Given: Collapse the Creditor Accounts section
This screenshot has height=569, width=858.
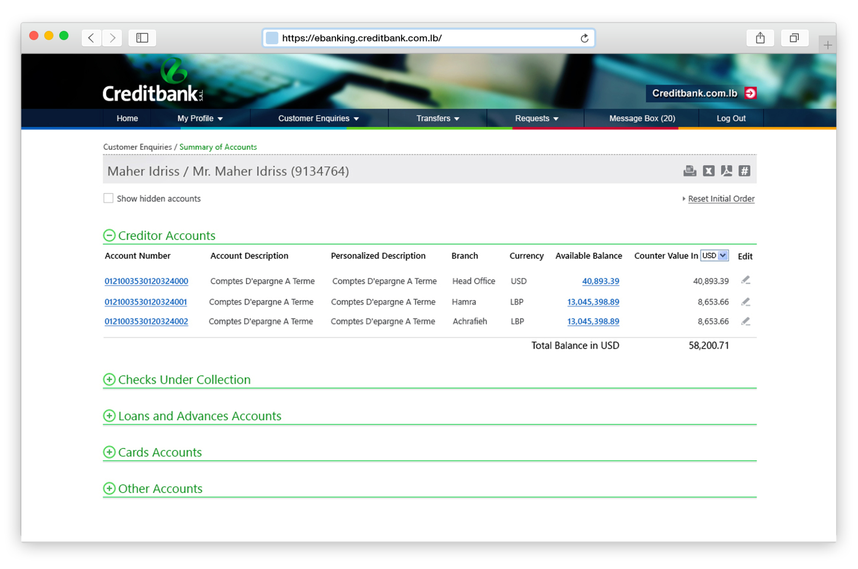Looking at the screenshot, I should [x=109, y=235].
